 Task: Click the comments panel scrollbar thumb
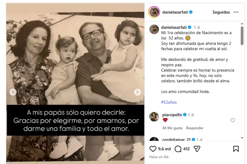pos(242,36)
